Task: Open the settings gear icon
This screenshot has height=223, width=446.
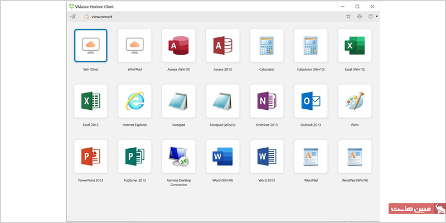Action: tap(360, 17)
